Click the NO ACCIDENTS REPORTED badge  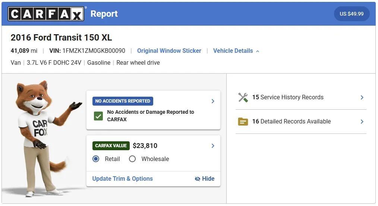[123, 101]
